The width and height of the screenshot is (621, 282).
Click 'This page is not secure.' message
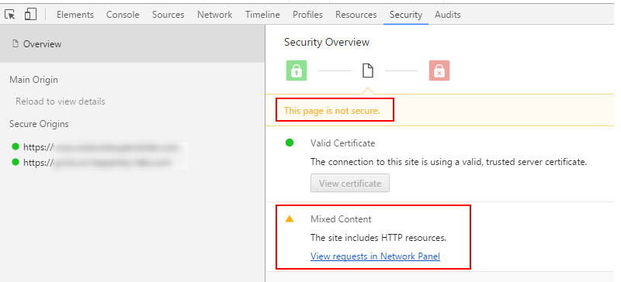pyautogui.click(x=332, y=111)
